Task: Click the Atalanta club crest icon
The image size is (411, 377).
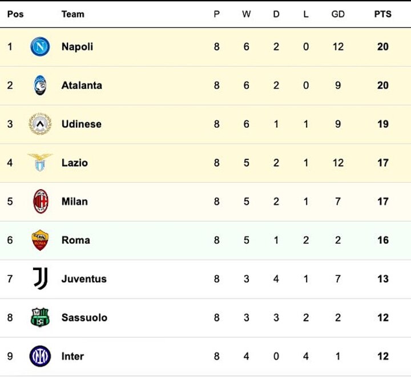Action: pyautogui.click(x=40, y=85)
